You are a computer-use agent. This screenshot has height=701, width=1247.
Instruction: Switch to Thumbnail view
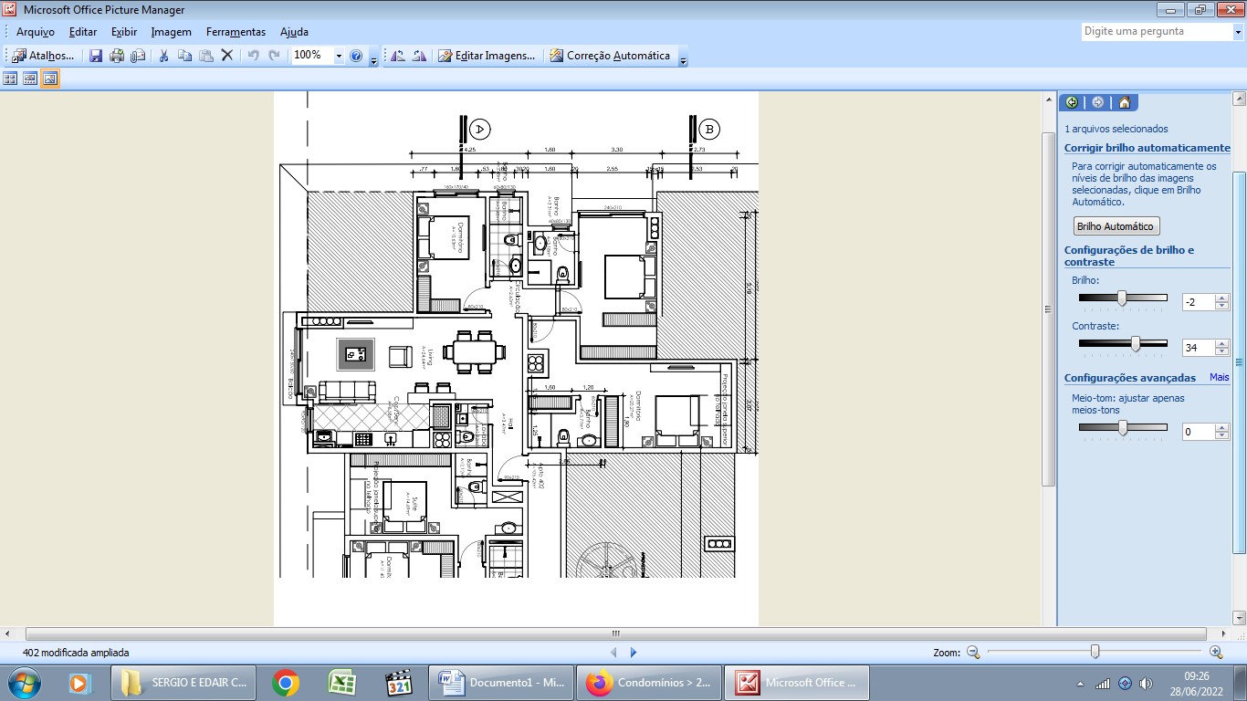coord(11,78)
